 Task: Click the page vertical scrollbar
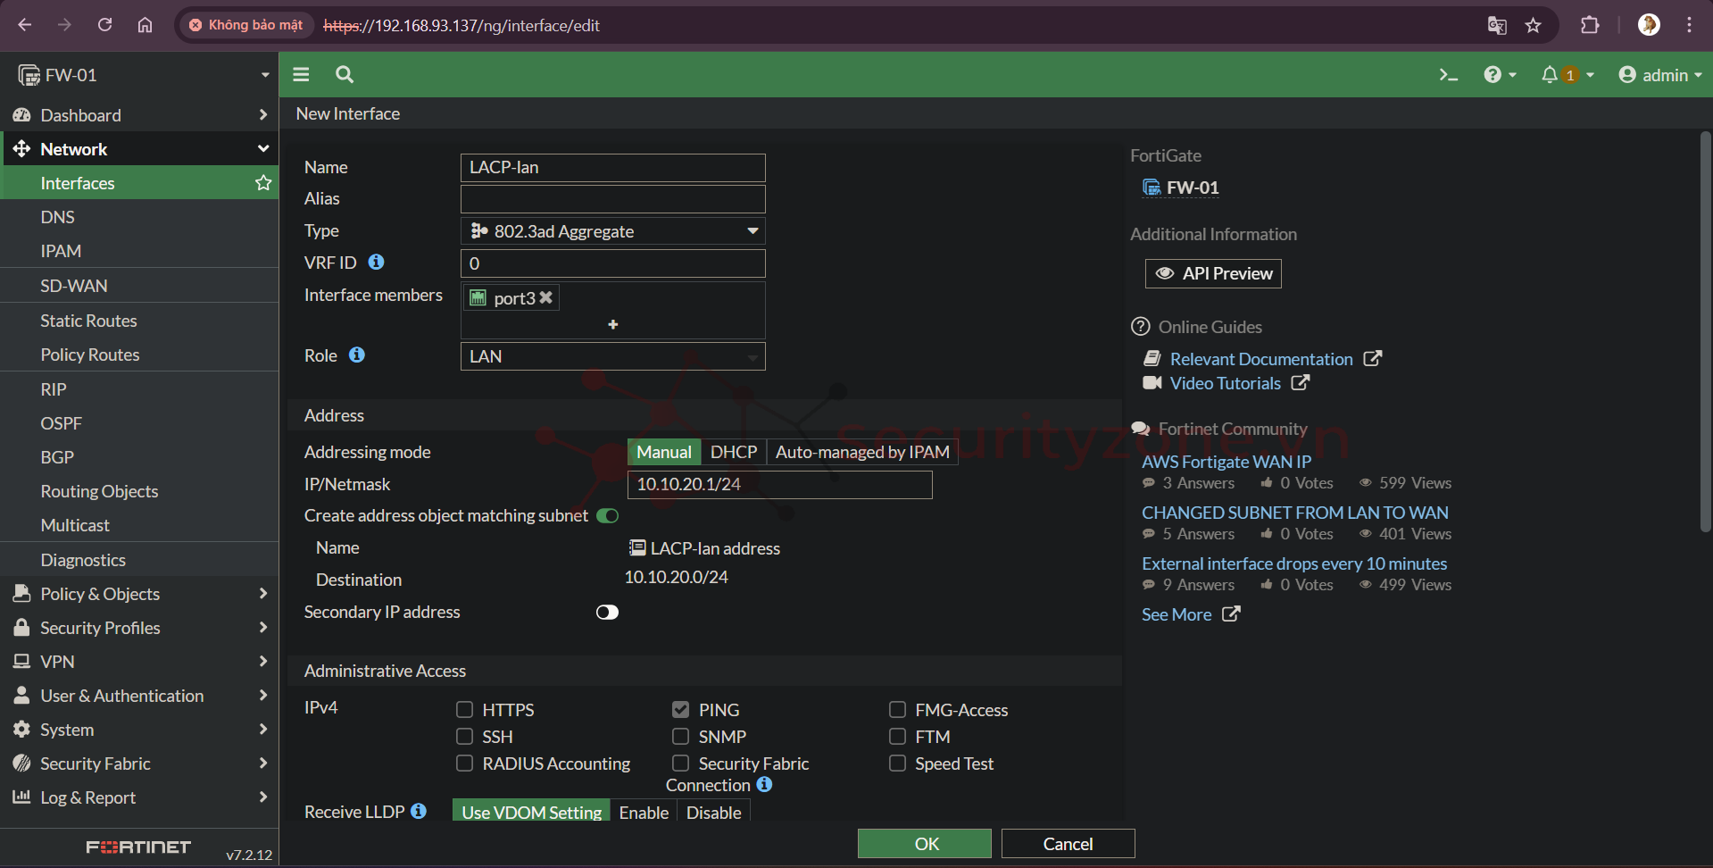click(x=1704, y=330)
